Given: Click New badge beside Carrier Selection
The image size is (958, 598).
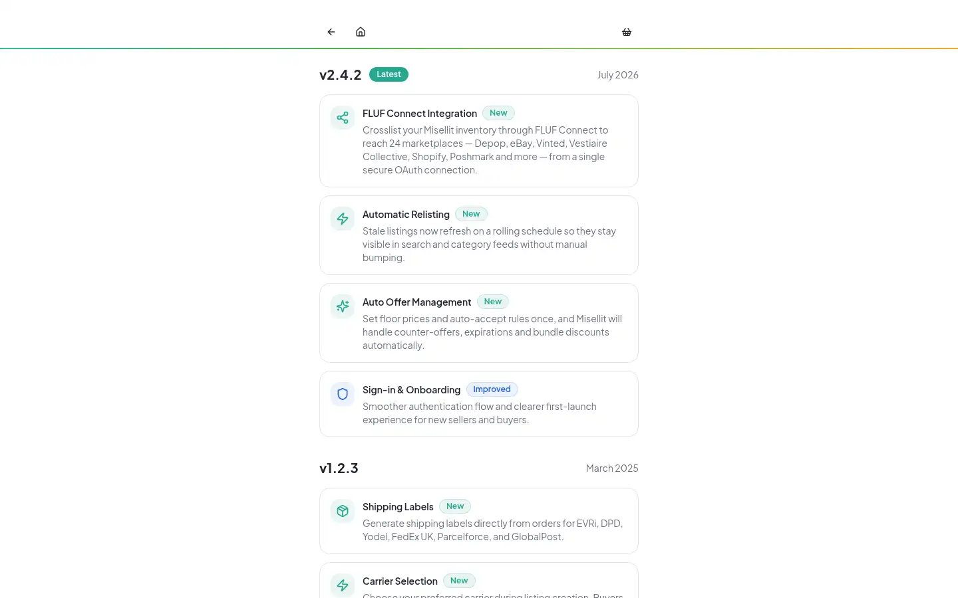Looking at the screenshot, I should pyautogui.click(x=459, y=581).
